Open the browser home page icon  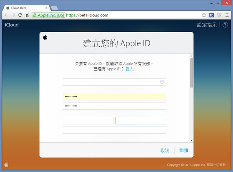point(27,15)
